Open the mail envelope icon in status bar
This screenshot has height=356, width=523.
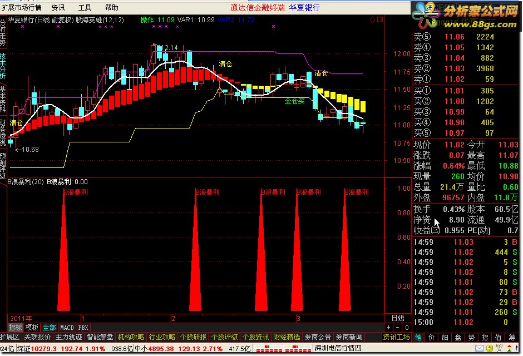tap(479, 348)
